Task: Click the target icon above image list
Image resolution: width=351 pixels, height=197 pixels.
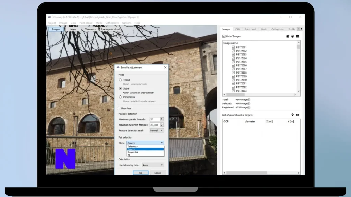Action: (293, 36)
